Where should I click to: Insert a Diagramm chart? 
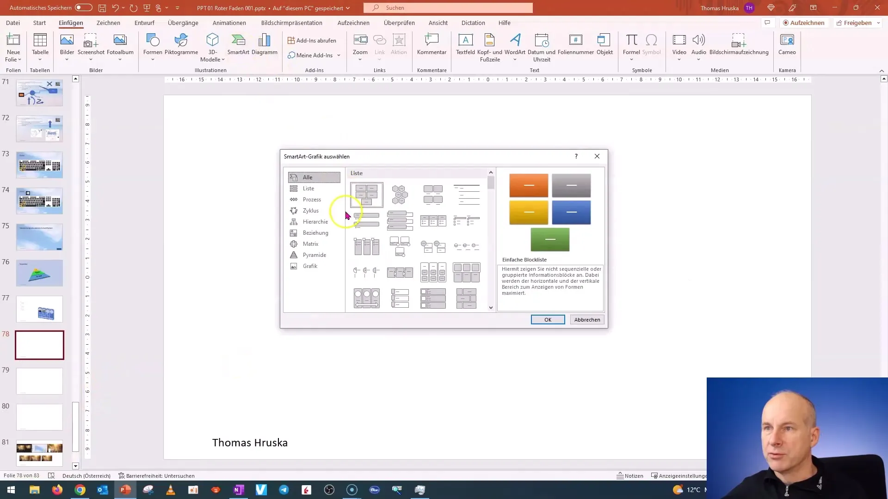(x=265, y=45)
